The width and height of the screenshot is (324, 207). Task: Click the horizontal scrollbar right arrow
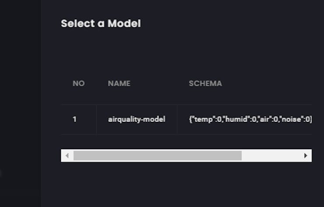coord(306,156)
